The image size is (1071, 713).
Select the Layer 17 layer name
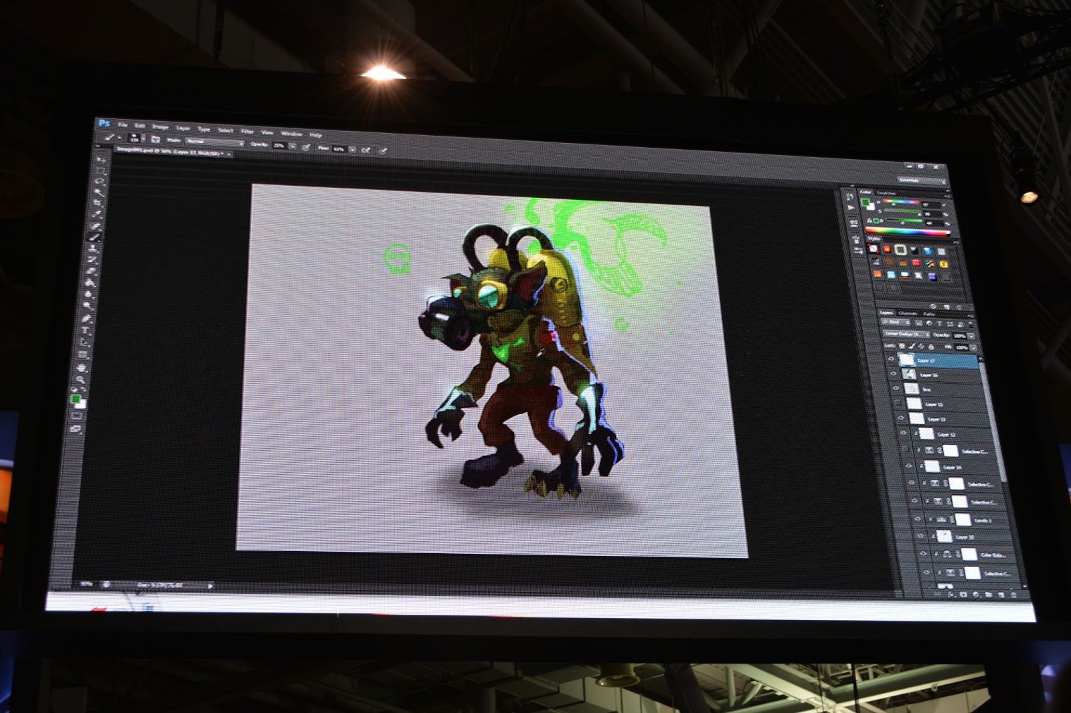926,361
